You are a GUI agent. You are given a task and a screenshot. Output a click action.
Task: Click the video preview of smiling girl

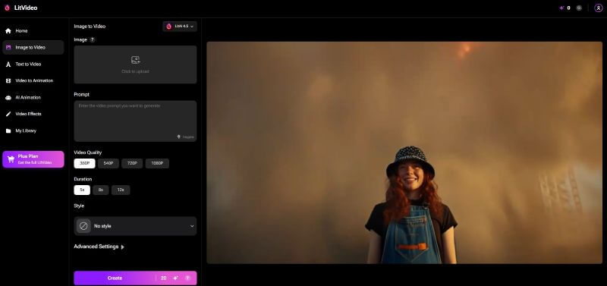[404, 152]
